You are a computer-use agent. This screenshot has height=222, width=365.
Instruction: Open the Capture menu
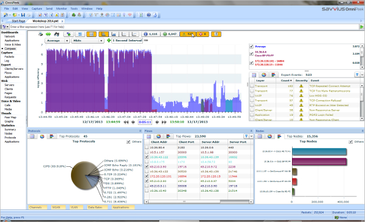(36, 8)
